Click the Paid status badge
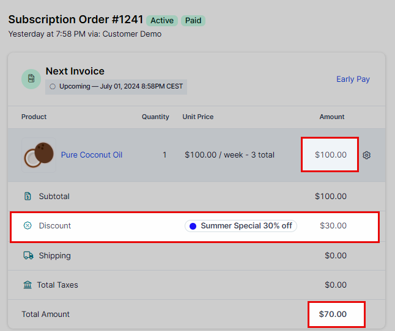Viewport: 395px width, 331px height. [193, 21]
